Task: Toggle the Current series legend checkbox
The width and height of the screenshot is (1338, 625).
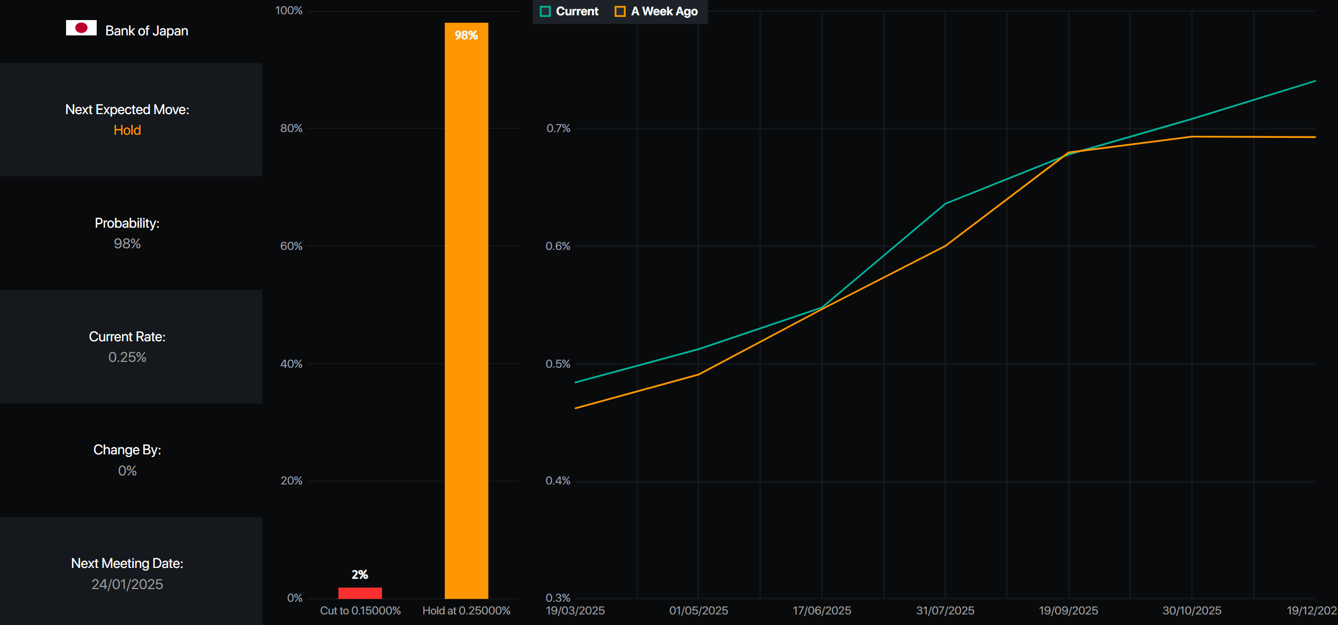Action: pos(545,12)
